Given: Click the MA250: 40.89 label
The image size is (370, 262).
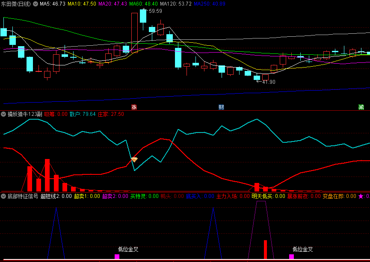Looking at the screenshot, I should point(210,4).
